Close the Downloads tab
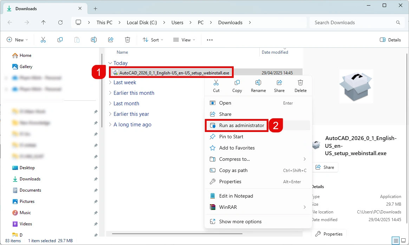This screenshot has width=409, height=245. click(80, 9)
